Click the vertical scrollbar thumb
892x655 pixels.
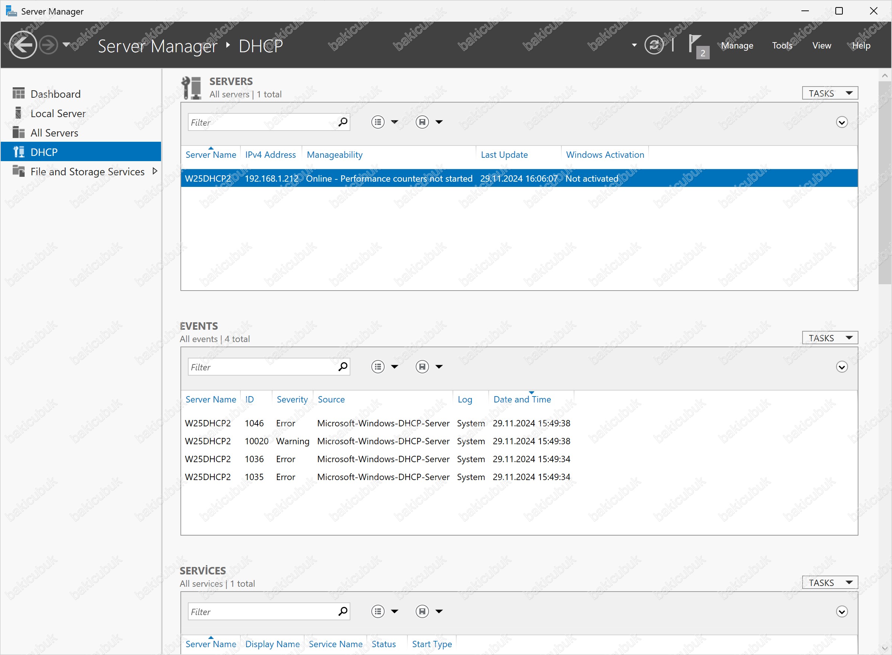coord(885,182)
